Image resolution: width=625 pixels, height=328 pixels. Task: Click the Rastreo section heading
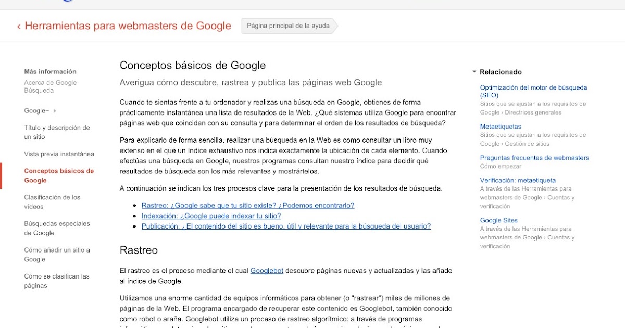139,250
